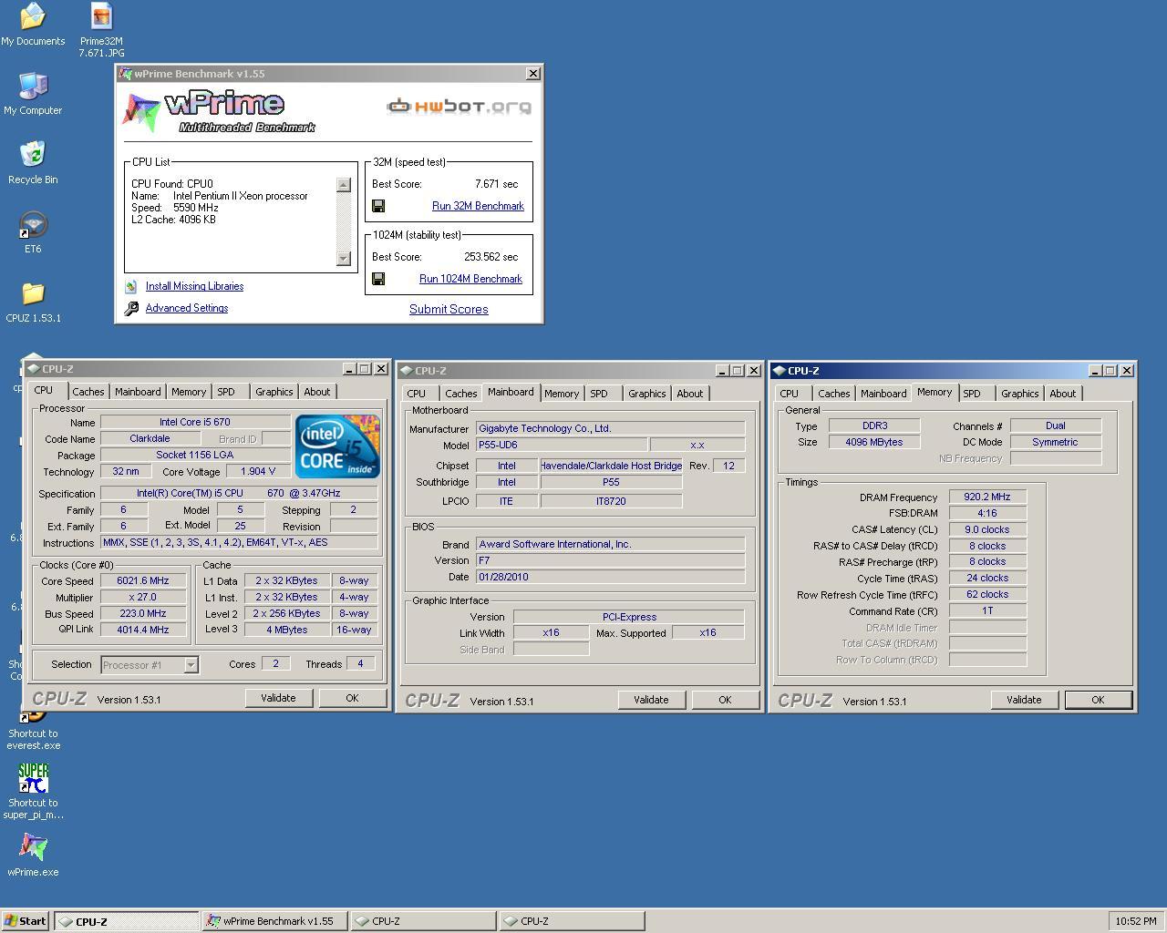Screen dimensions: 1167x933
Task: Launch the super_pi shortcut icon
Action: (33, 779)
